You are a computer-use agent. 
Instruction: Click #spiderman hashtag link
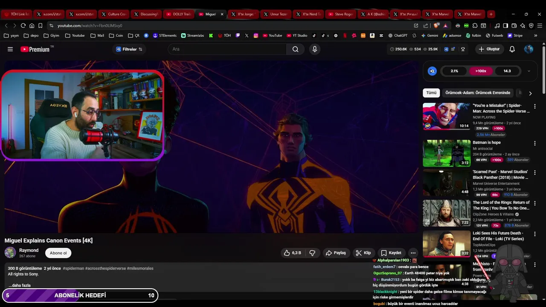[73, 268]
